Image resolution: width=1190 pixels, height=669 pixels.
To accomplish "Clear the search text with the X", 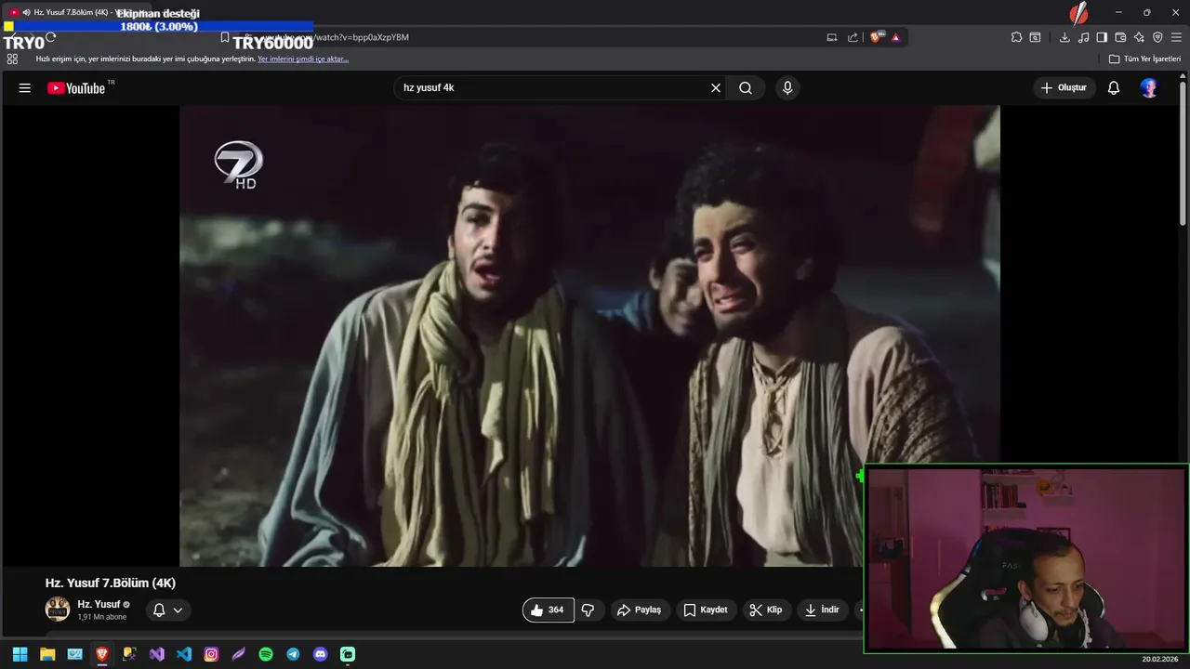I will (716, 87).
